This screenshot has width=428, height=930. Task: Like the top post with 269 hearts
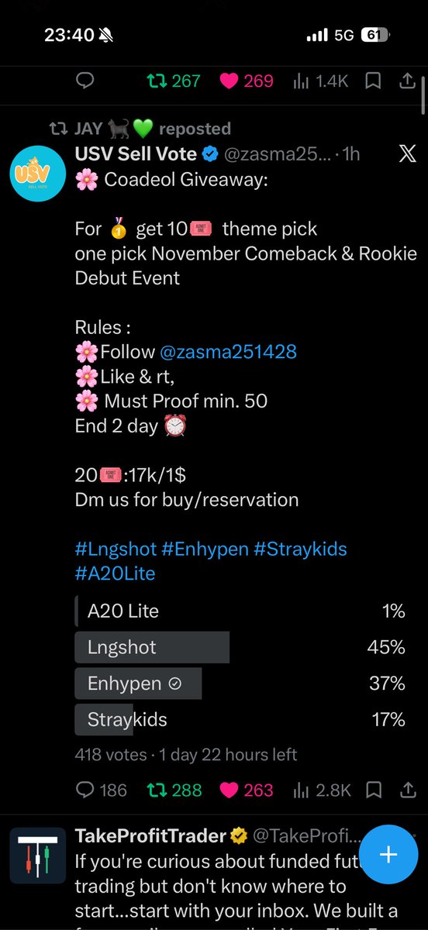pyautogui.click(x=247, y=81)
